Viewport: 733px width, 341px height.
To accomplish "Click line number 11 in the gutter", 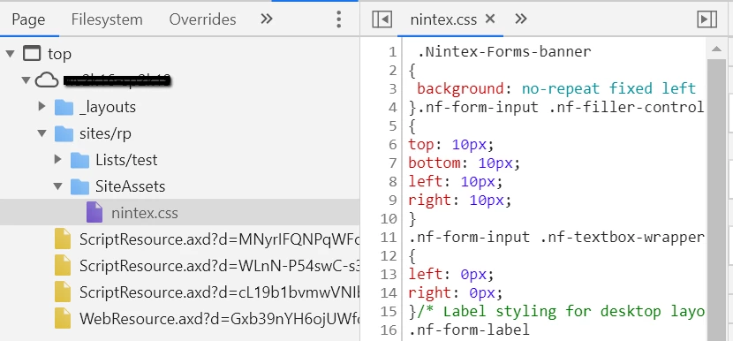I will coord(388,237).
